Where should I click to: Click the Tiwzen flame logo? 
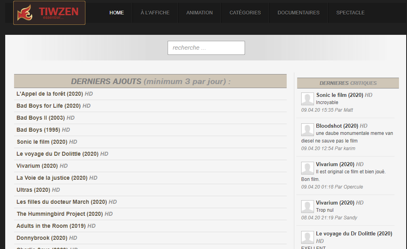49,13
